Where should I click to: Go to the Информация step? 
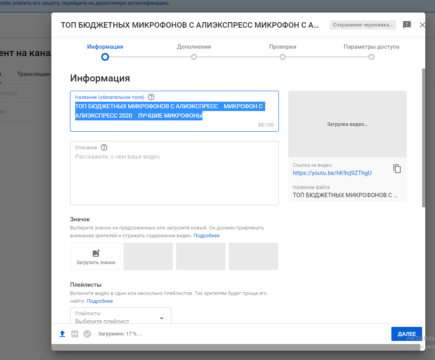coord(105,52)
